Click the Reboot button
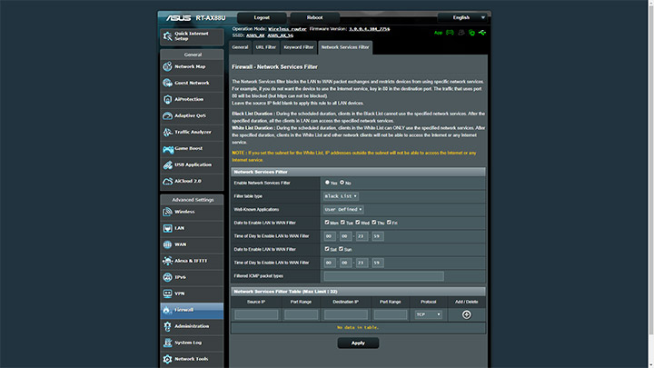 [315, 17]
